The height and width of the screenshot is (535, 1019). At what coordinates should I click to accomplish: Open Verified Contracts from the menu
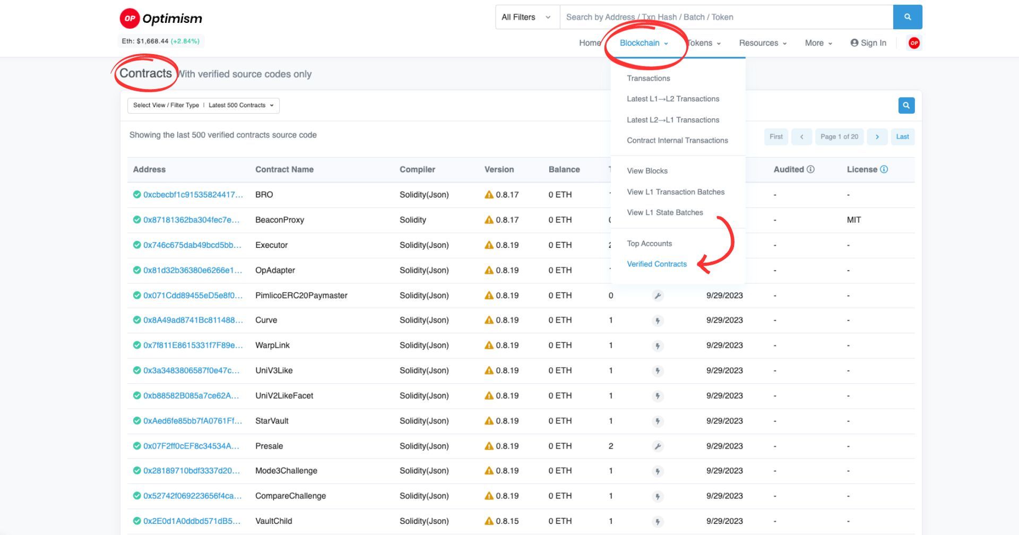[657, 264]
